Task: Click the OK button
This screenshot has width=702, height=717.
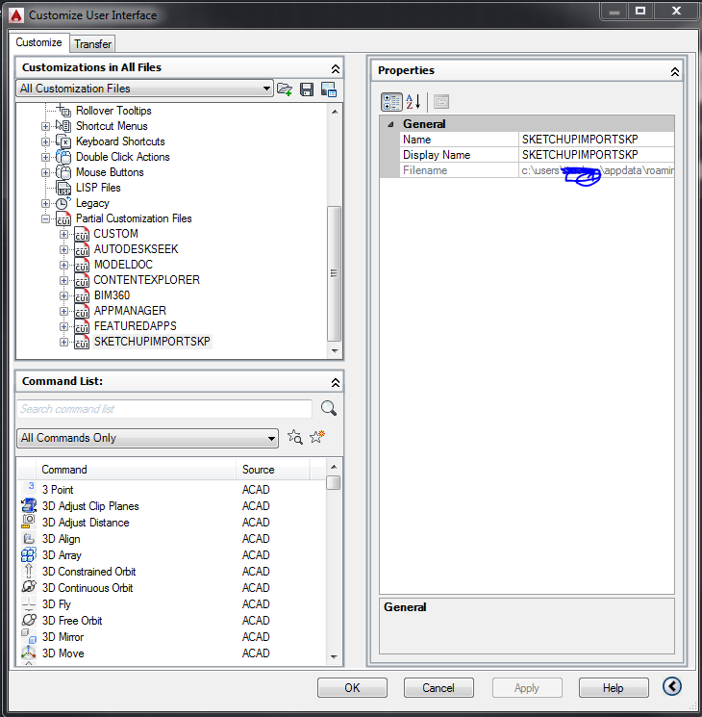Action: [352, 688]
